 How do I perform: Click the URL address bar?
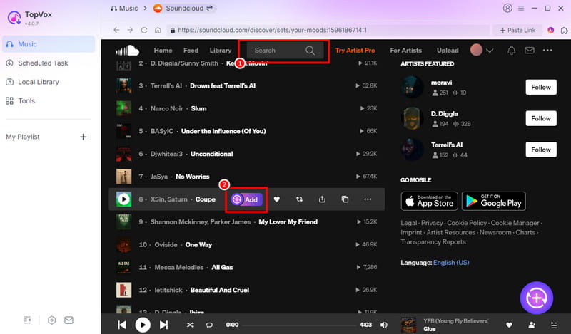click(328, 30)
